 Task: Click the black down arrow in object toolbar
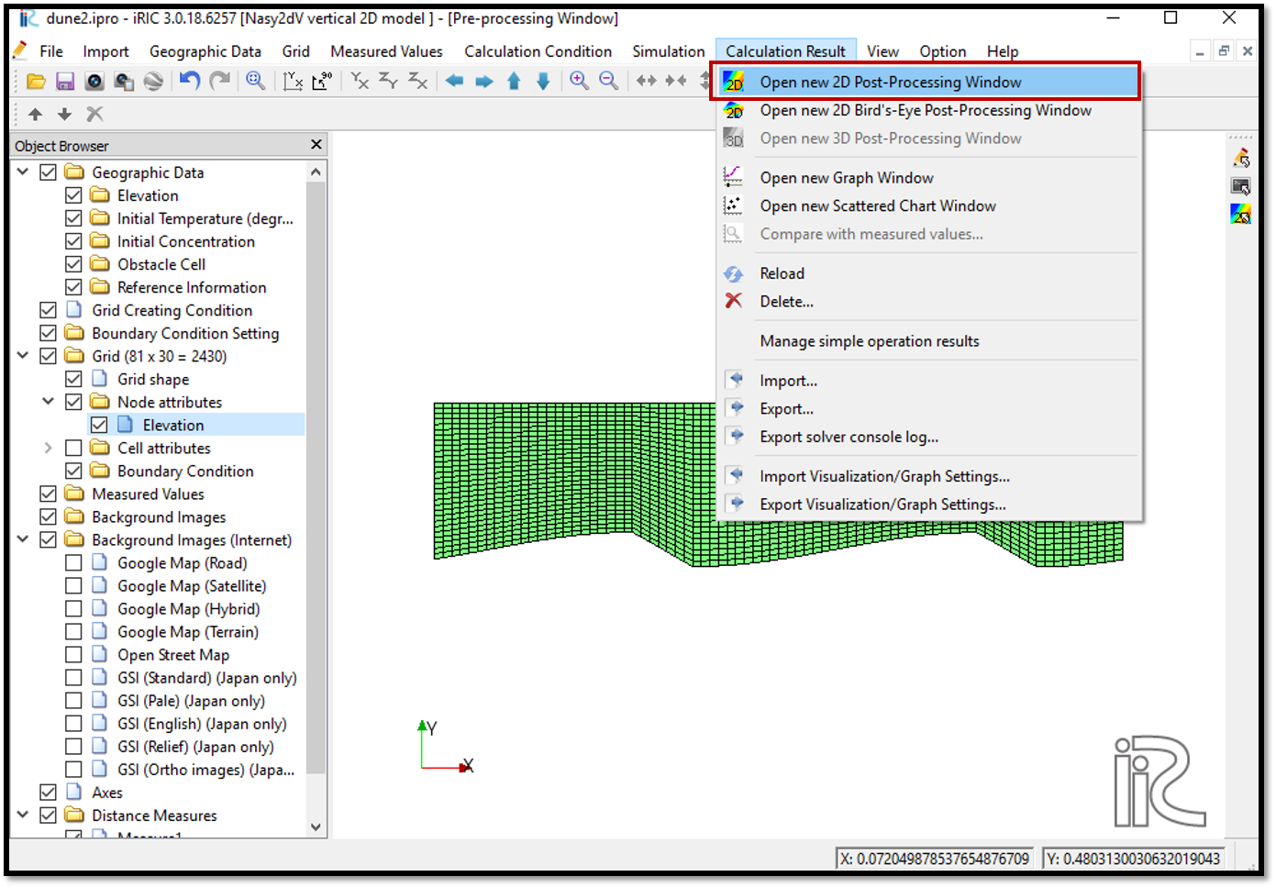[x=65, y=114]
